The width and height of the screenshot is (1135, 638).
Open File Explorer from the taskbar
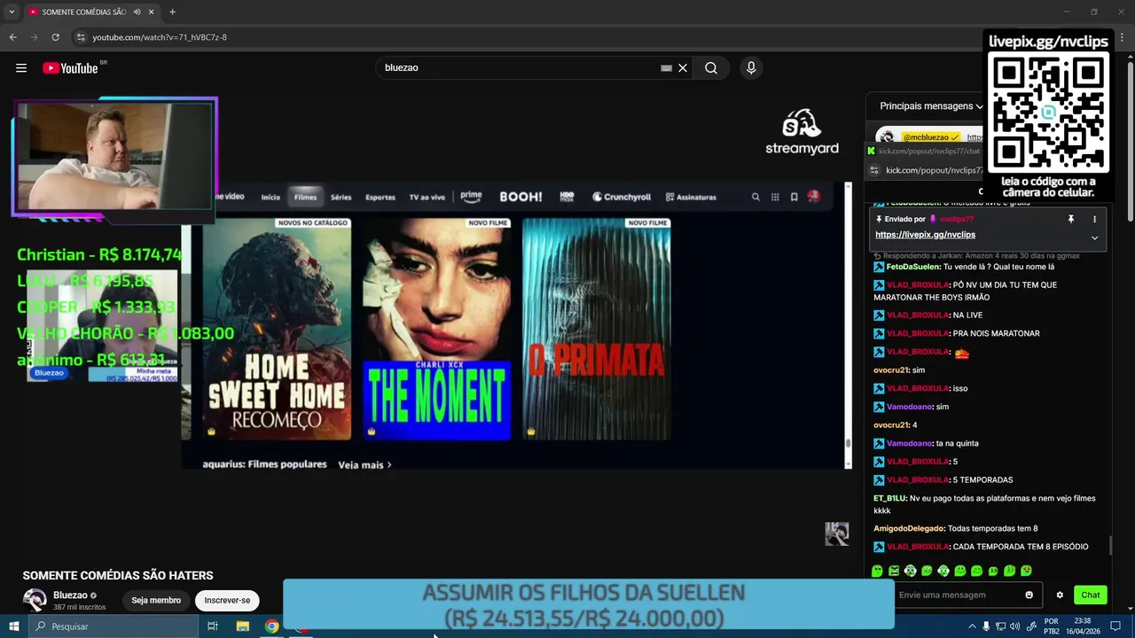243,626
